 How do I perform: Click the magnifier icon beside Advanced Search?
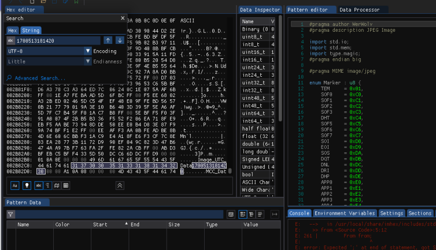(9, 77)
